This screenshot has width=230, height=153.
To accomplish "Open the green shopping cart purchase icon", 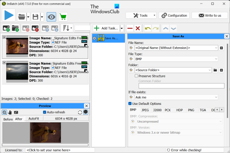I will coord(63,17).
